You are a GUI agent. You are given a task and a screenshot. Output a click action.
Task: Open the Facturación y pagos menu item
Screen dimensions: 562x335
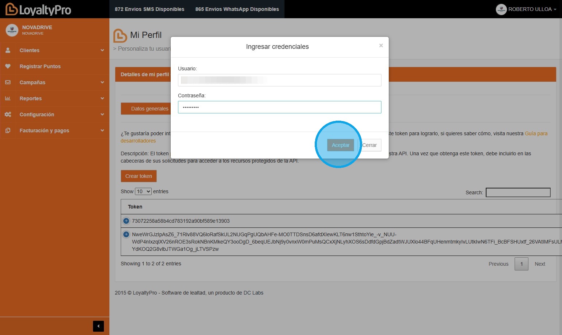[55, 131]
